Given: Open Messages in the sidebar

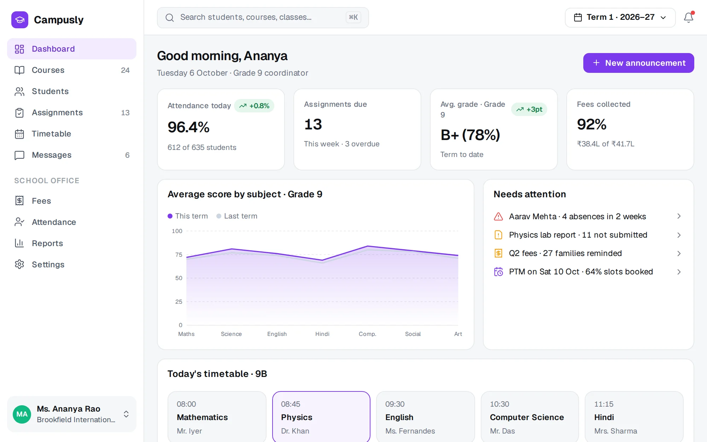Looking at the screenshot, I should [x=72, y=155].
